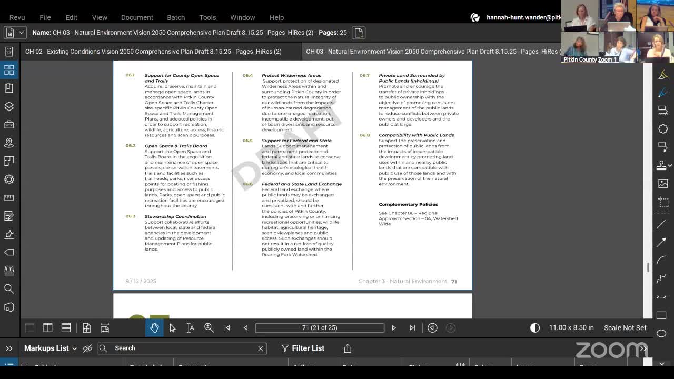Select the Text Box tool
Screen dimensions: 674x379
tap(662, 111)
